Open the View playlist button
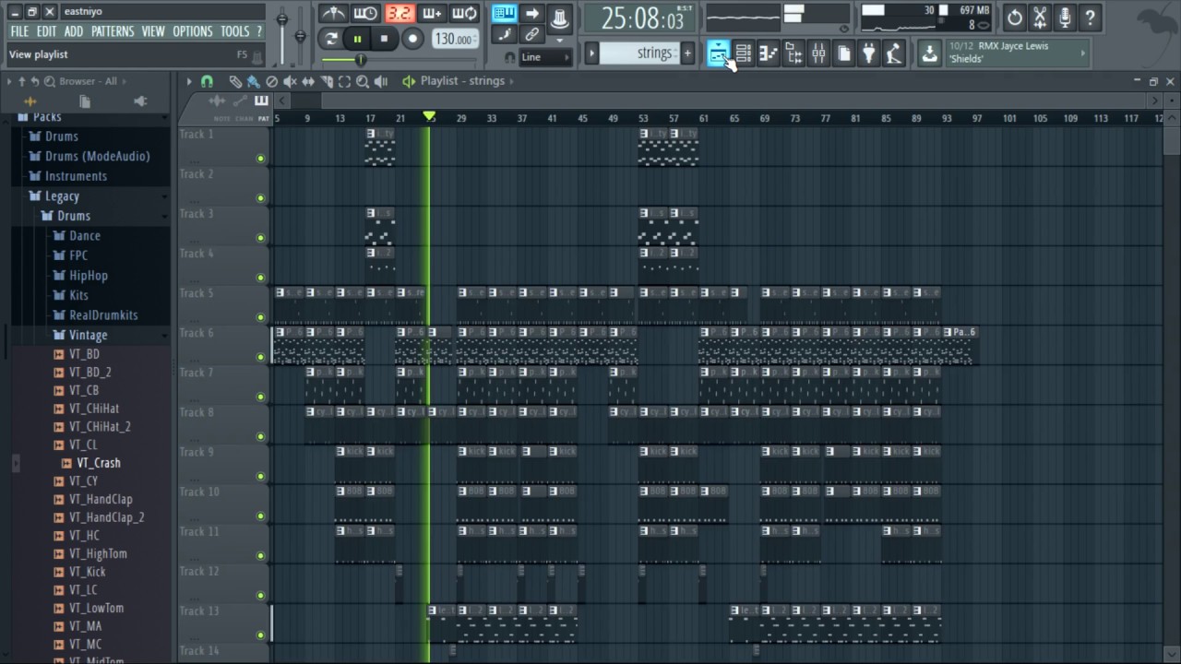Image resolution: width=1181 pixels, height=664 pixels. 719,53
